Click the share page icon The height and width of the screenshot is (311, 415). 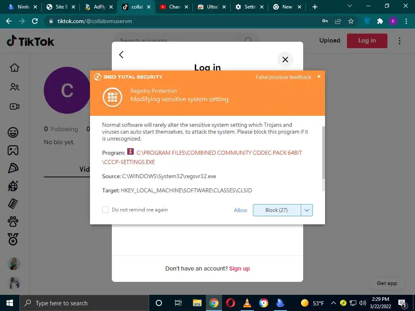pos(338,21)
